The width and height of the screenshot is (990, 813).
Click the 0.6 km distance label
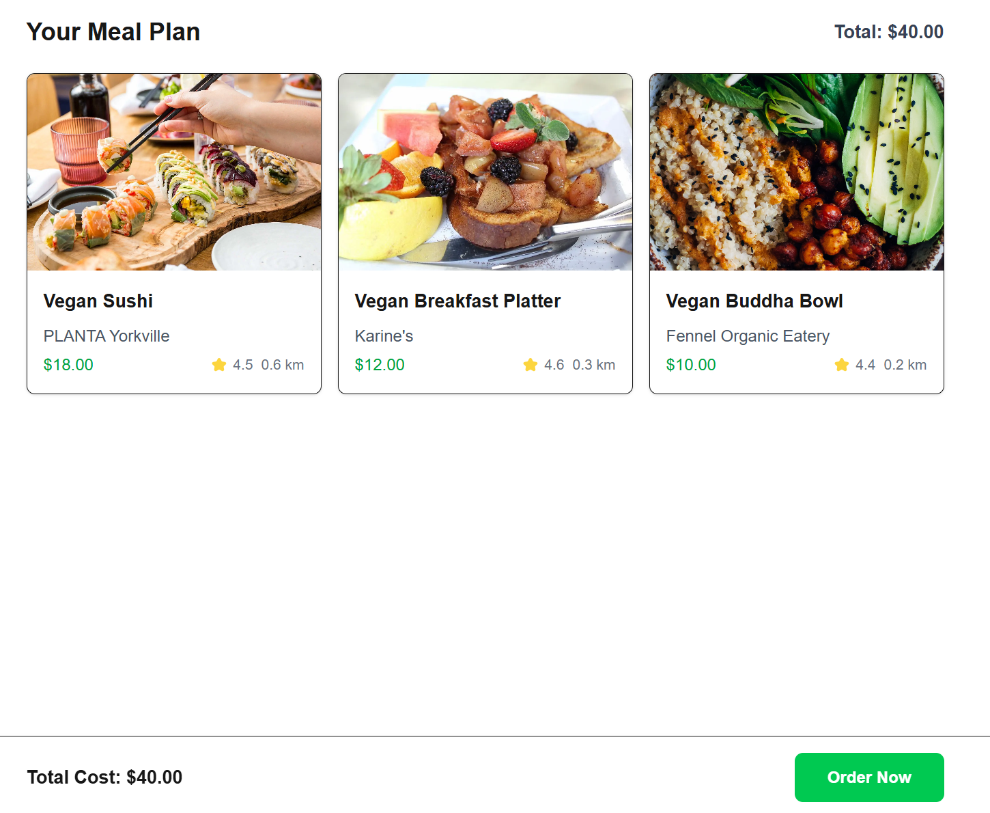[283, 365]
